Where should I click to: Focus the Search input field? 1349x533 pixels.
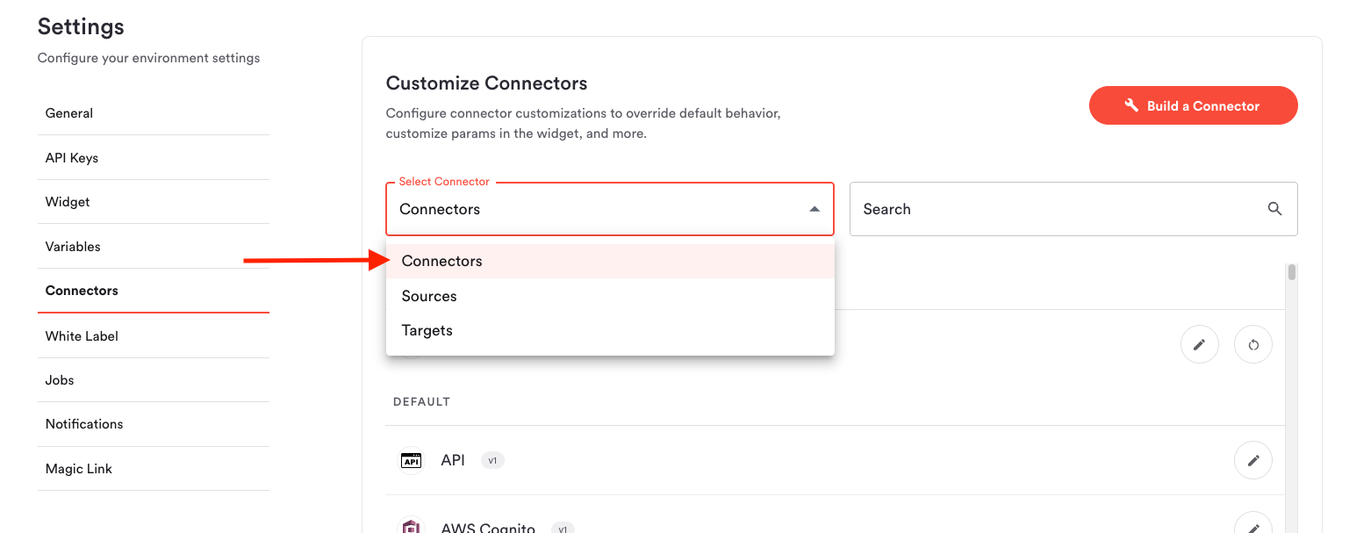[x=1053, y=209]
